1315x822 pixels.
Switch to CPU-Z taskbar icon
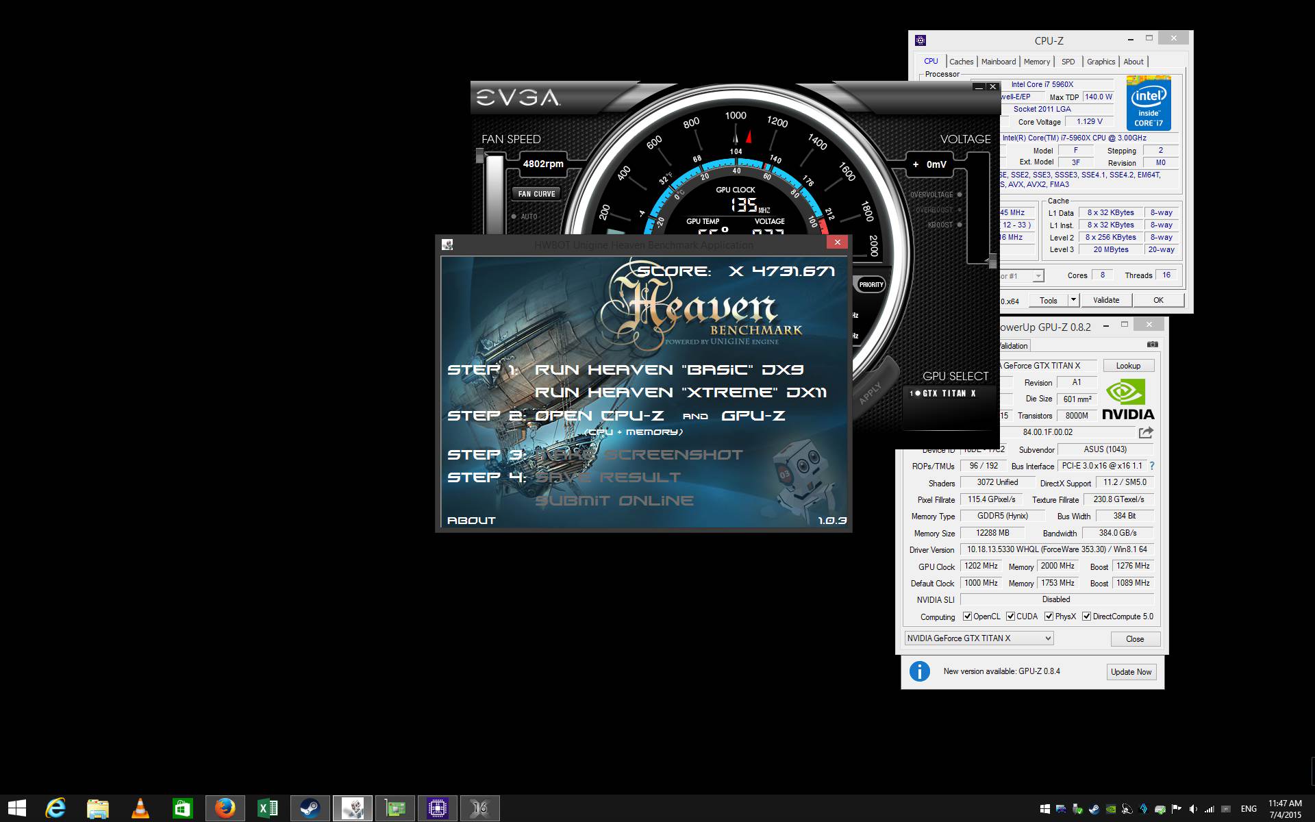(438, 808)
